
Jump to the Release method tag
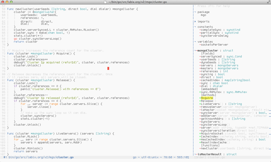click(207, 101)
